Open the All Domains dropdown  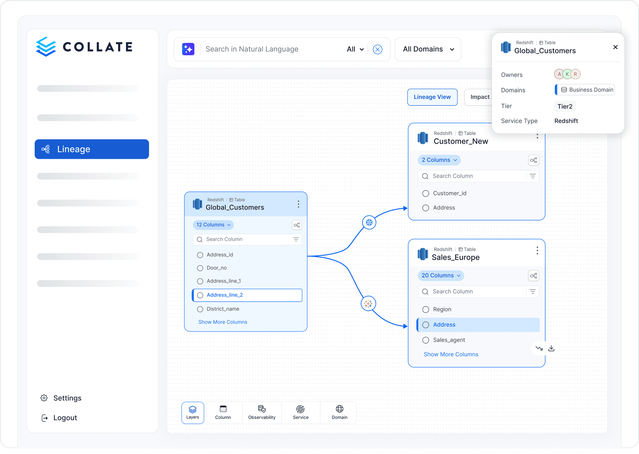tap(428, 49)
